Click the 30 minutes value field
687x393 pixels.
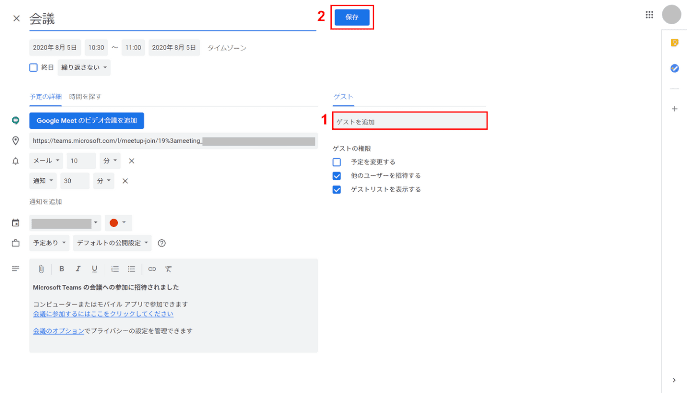click(x=75, y=181)
